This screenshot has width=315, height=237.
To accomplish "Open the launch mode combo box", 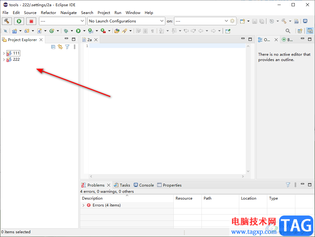I will (62, 21).
